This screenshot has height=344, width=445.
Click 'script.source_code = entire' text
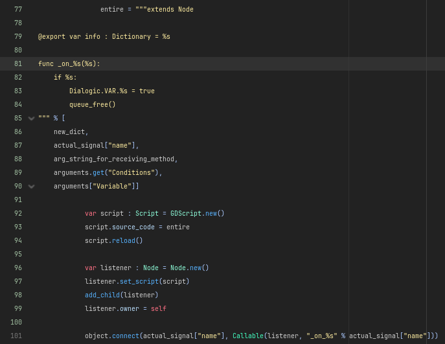click(x=137, y=227)
